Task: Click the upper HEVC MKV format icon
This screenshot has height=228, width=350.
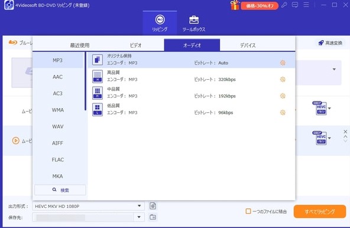Action: tap(320, 108)
